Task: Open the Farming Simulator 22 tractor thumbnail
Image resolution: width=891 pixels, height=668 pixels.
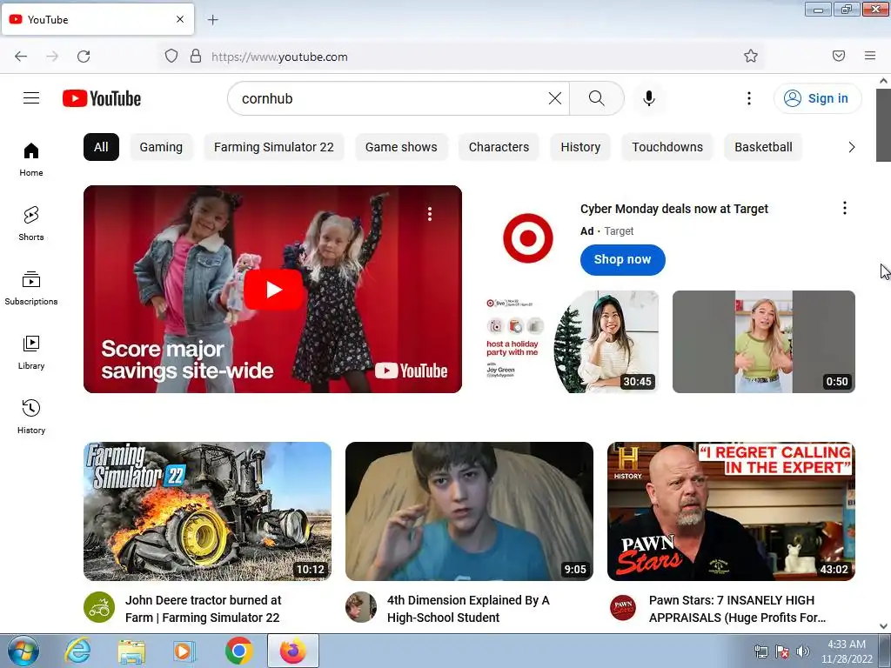Action: 207,511
